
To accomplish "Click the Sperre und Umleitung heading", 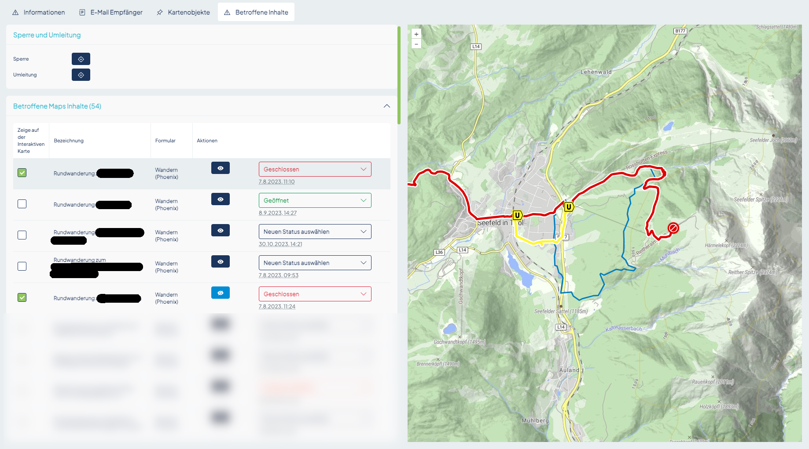I will [x=47, y=35].
